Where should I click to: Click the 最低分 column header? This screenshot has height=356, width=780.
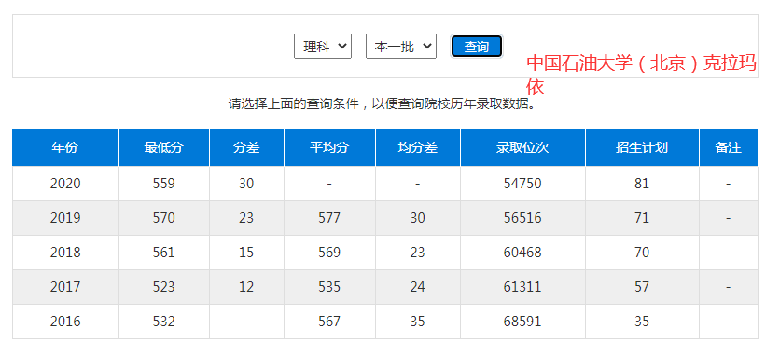coord(164,147)
